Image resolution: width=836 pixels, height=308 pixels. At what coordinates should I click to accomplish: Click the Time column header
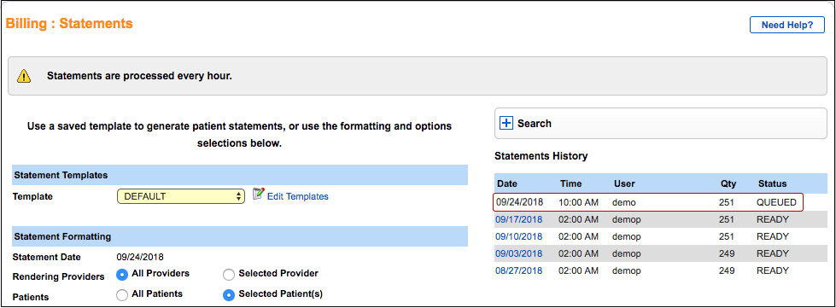point(570,183)
